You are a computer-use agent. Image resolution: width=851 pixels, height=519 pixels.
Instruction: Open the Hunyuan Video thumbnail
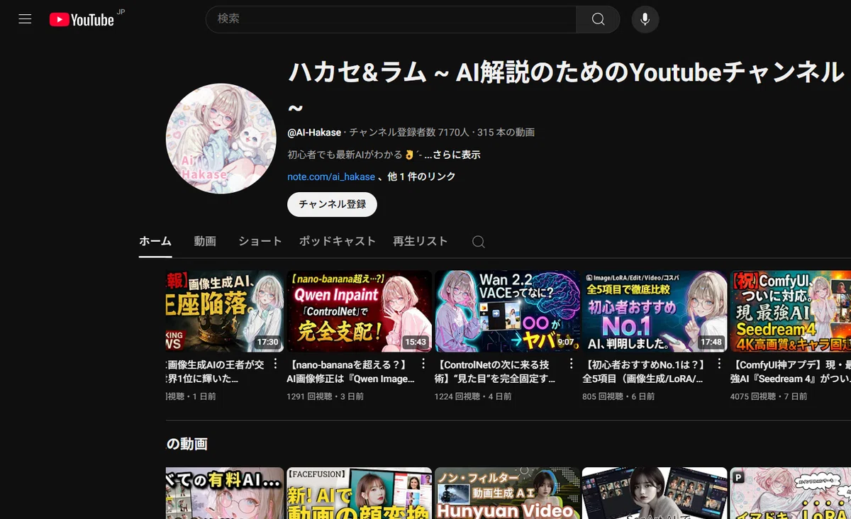[507, 493]
